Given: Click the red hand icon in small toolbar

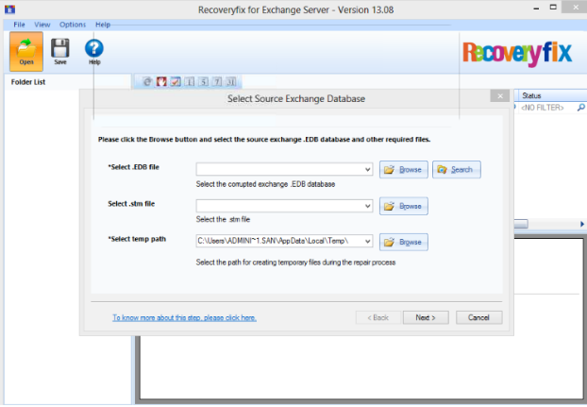Looking at the screenshot, I should coord(161,81).
